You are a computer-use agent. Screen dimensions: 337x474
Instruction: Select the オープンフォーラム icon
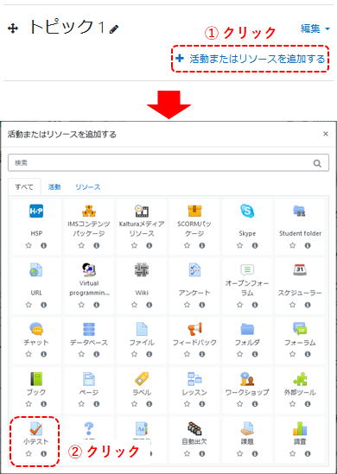pyautogui.click(x=247, y=270)
